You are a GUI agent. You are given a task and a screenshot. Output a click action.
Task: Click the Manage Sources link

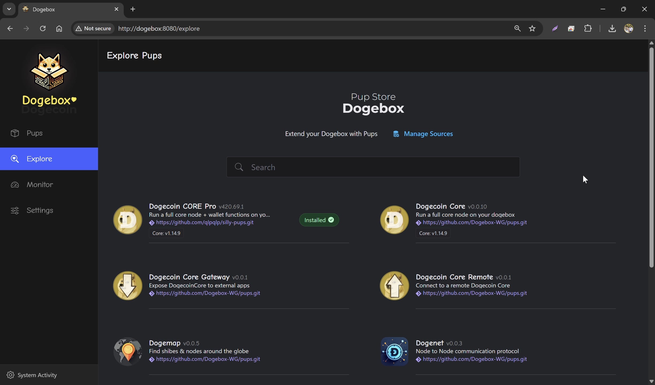tap(428, 134)
